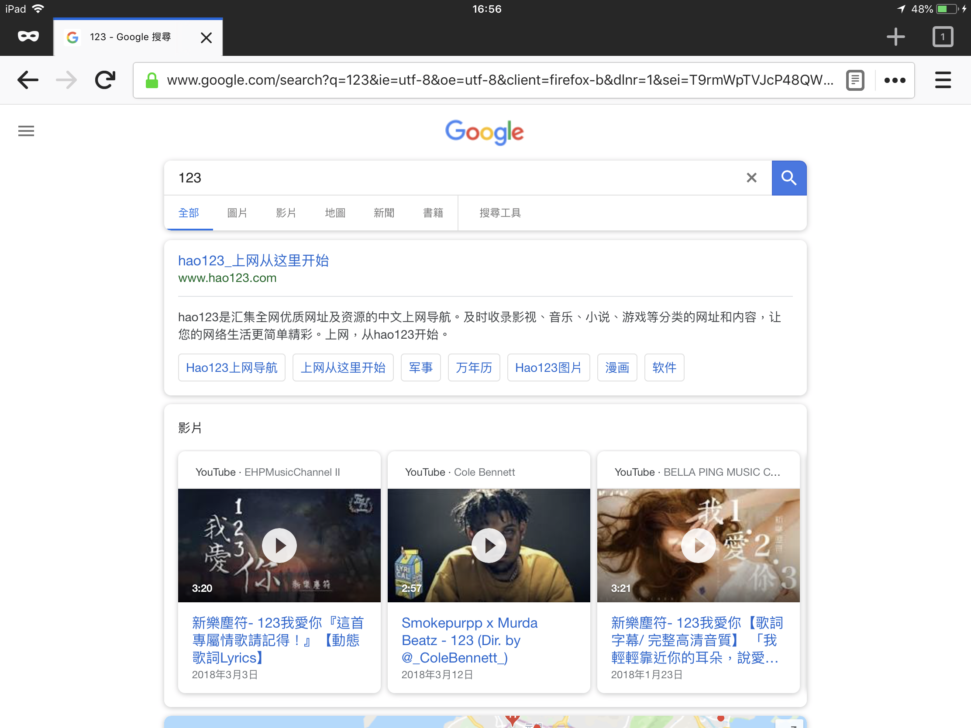The width and height of the screenshot is (971, 728).
Task: Click the Hao123上网导航 sitelink
Action: (232, 368)
